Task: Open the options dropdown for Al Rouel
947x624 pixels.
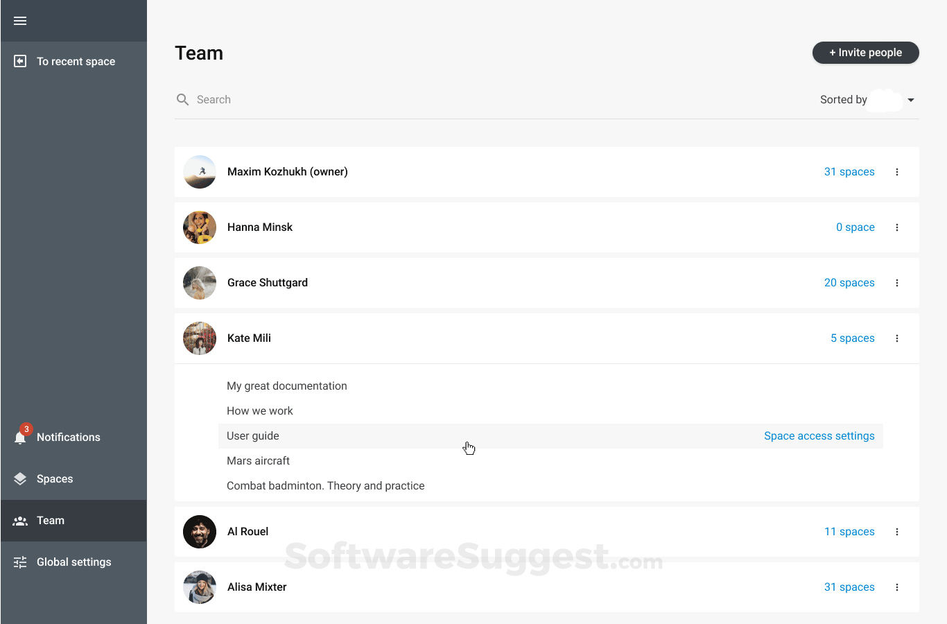Action: (897, 531)
